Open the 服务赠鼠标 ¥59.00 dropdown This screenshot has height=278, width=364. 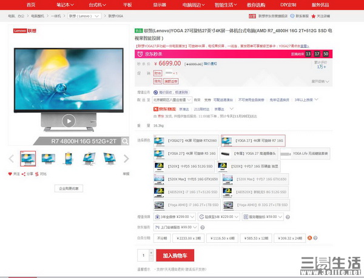tap(263, 217)
